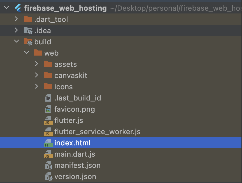Select the .dart_tool folder label
The height and width of the screenshot is (183, 242).
tap(51, 19)
